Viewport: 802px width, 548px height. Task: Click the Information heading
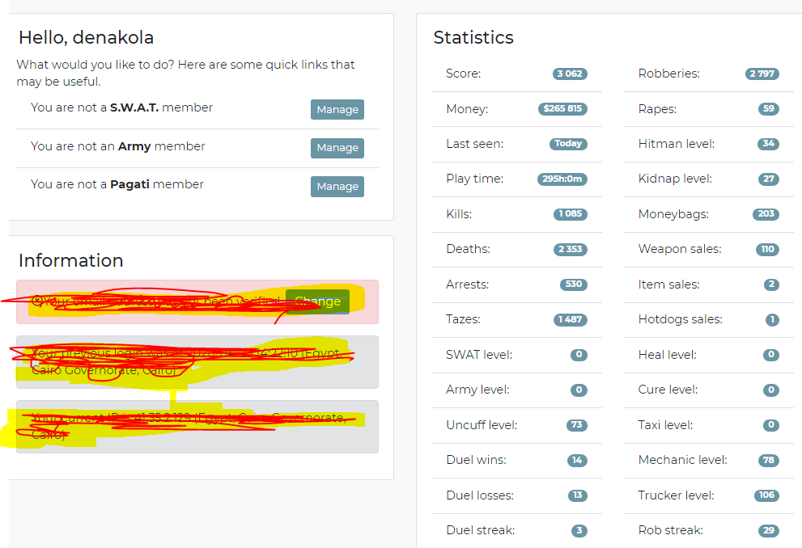[70, 260]
